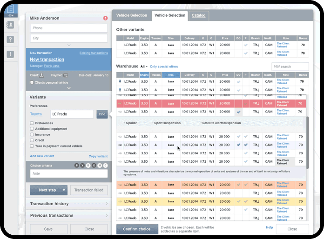This screenshot has width=324, height=239.
Task: Click the Client person icon
Action: click(41, 75)
